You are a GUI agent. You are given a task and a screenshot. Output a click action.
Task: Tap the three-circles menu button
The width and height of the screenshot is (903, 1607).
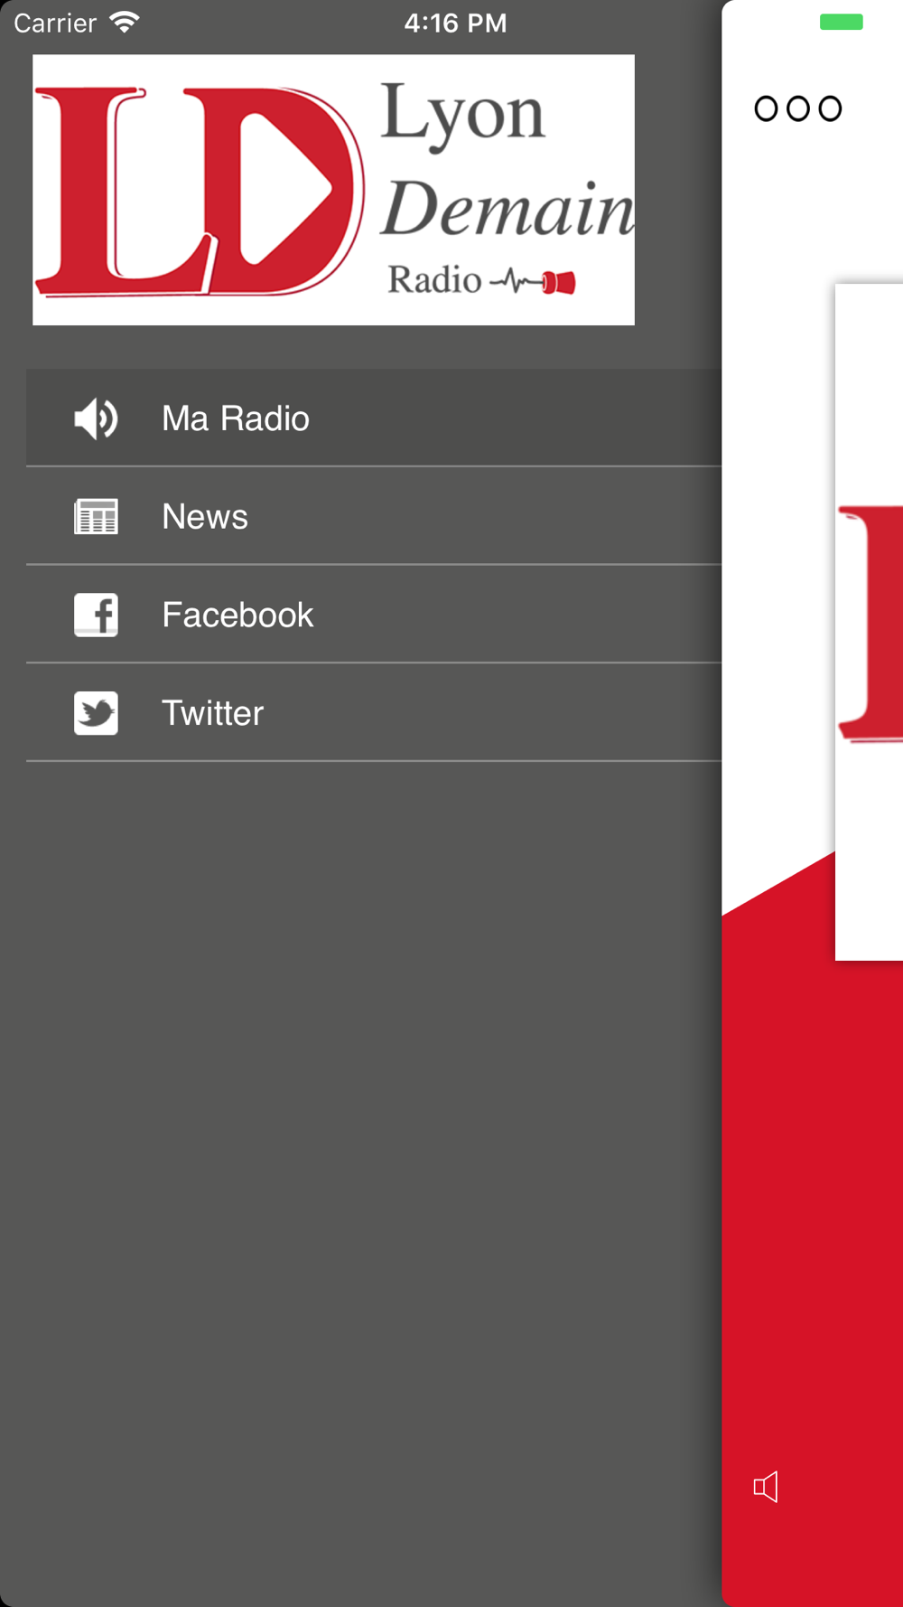798,108
